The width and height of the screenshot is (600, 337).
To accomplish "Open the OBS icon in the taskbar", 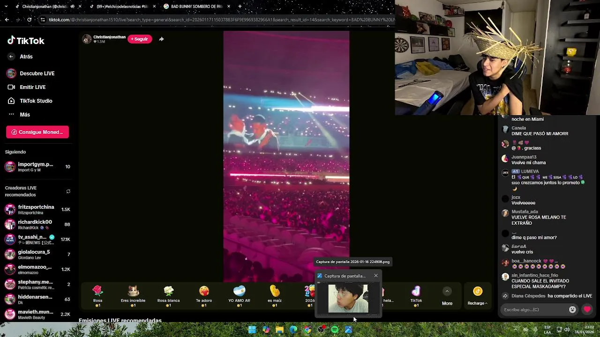I will pos(321,330).
